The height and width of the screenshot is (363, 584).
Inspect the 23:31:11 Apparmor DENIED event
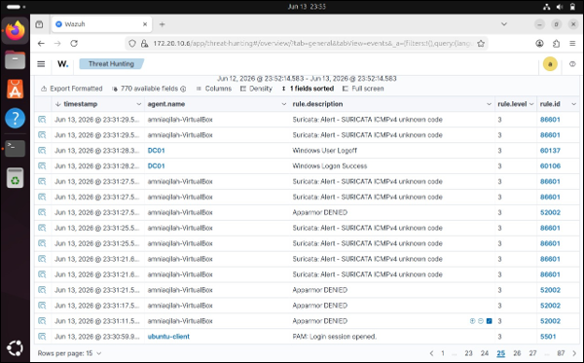coord(42,321)
